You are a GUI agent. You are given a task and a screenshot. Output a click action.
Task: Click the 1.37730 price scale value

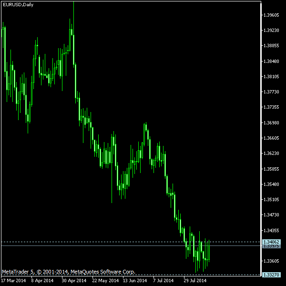[271, 92]
